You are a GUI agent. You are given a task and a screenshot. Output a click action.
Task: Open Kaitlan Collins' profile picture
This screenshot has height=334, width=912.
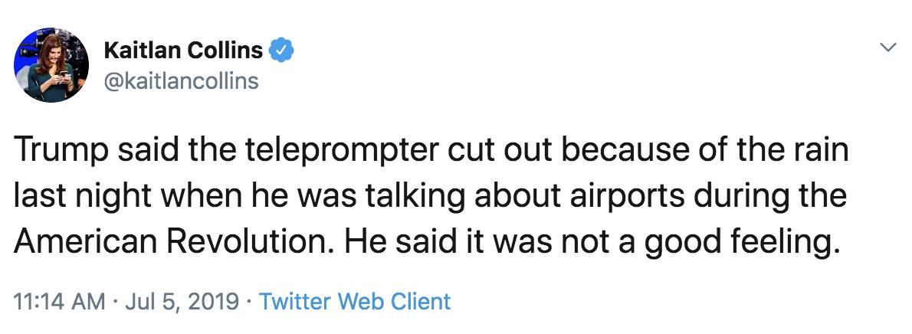pos(51,64)
